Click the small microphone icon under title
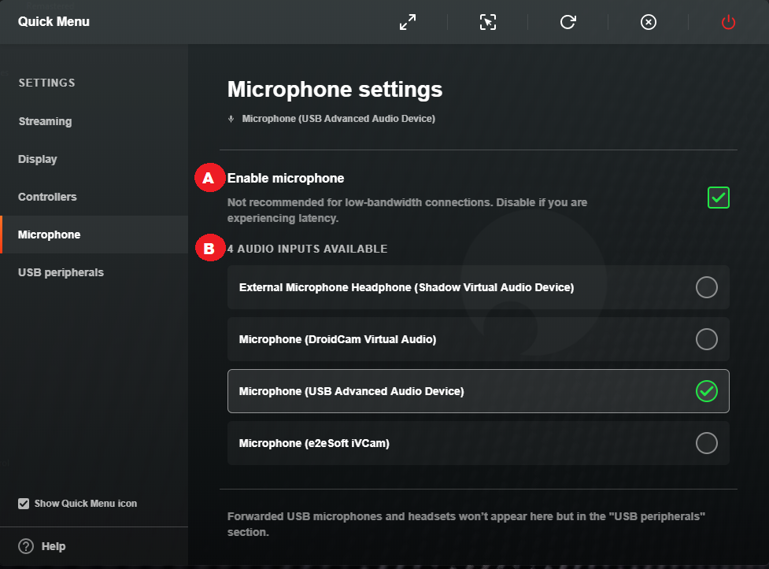Viewport: 769px width, 569px height. [x=231, y=119]
